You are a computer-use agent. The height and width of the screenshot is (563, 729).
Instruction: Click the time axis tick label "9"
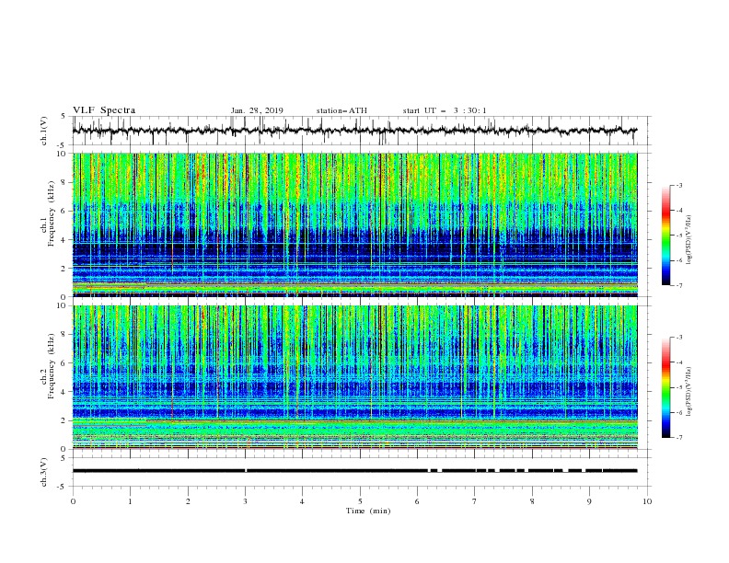point(589,501)
